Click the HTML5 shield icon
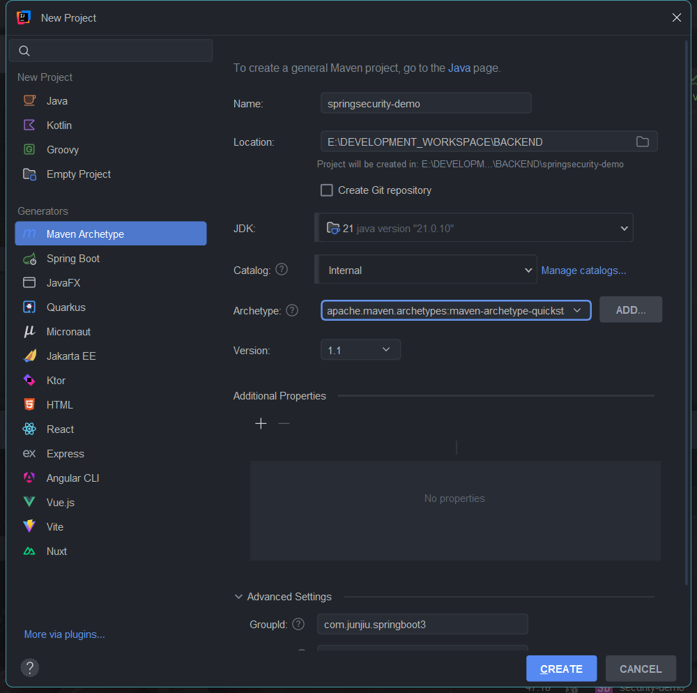Image resolution: width=697 pixels, height=693 pixels. click(29, 404)
